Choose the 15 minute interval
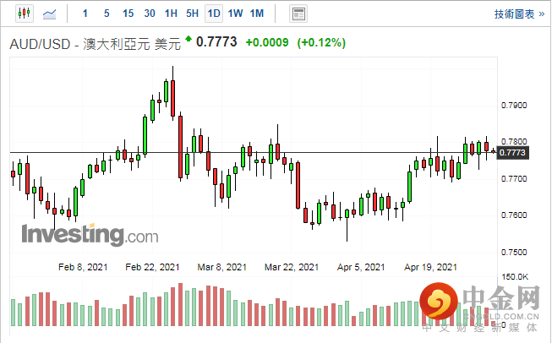This screenshot has height=343, width=552. [128, 14]
